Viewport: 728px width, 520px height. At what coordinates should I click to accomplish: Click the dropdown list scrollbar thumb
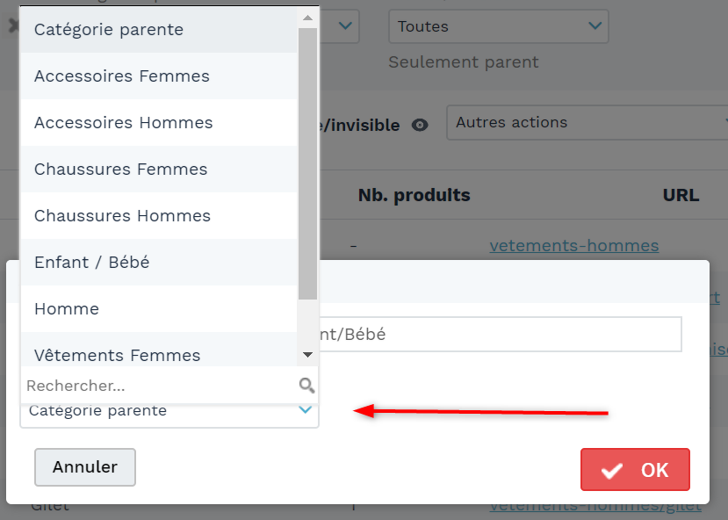pos(307,163)
